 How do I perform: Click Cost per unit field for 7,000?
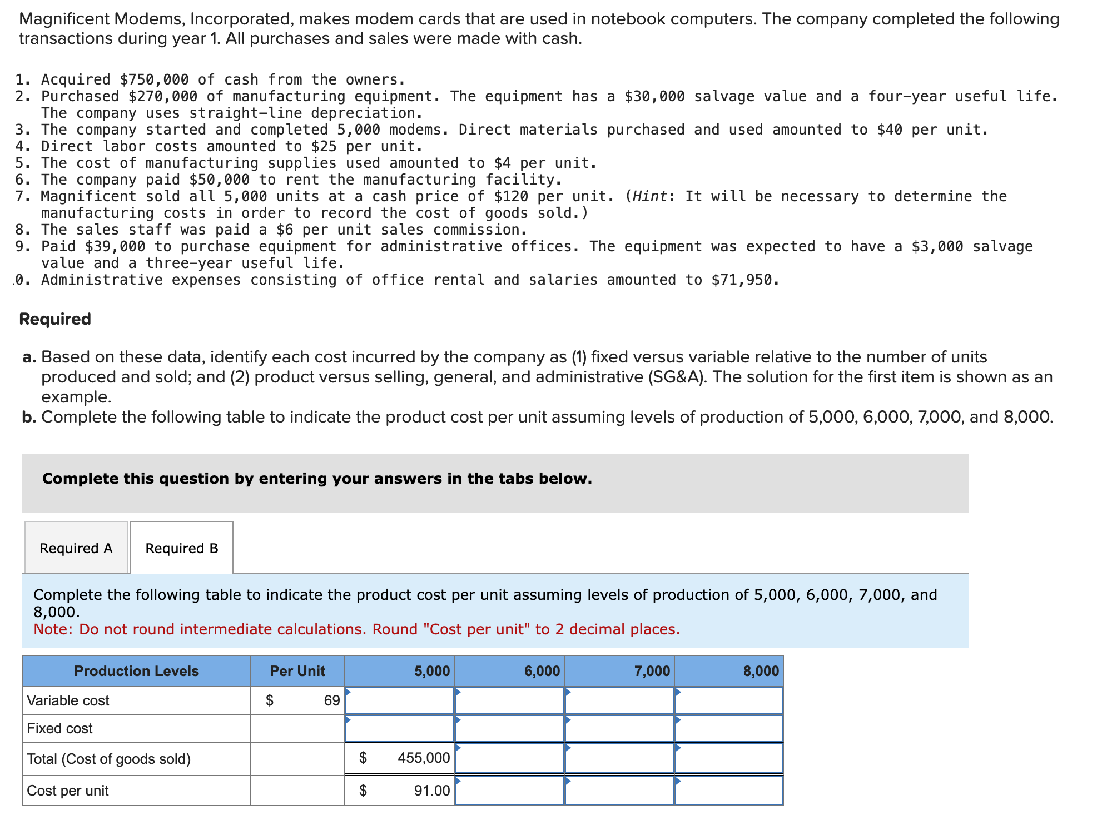pyautogui.click(x=619, y=791)
